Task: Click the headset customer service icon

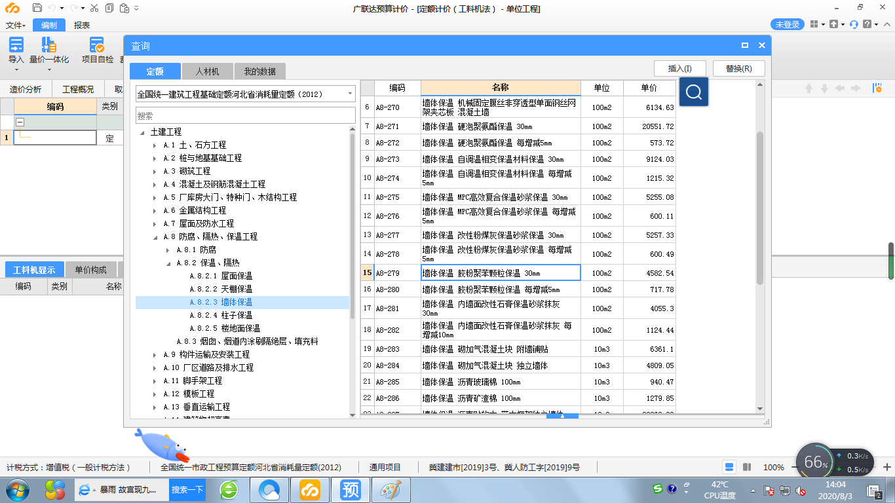Action: point(854,24)
